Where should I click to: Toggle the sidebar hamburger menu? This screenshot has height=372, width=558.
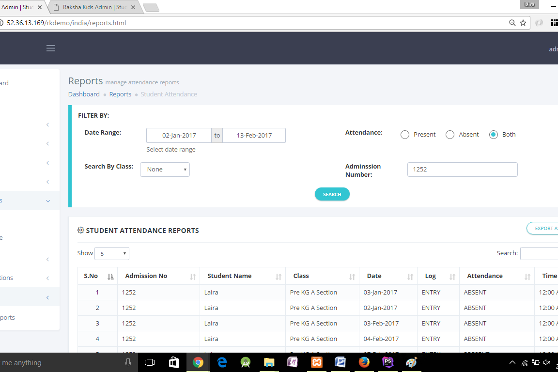coord(51,48)
